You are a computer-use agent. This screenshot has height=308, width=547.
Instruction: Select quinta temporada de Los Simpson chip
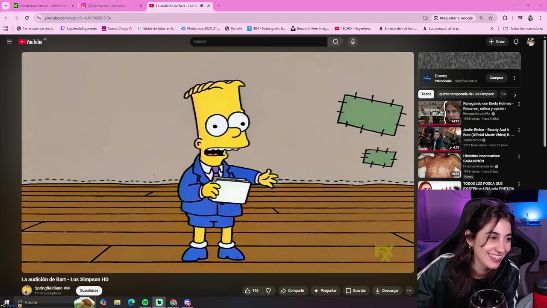467,94
